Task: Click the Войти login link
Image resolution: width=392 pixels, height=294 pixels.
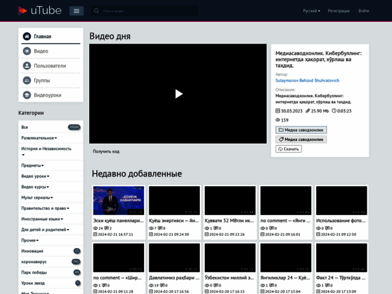Action: pos(364,11)
